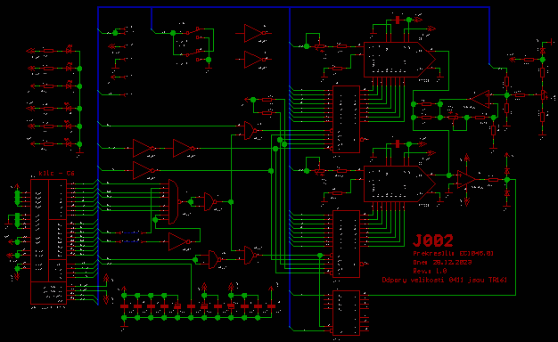This screenshot has height=342, width=558.
Task: Click the lower rectangular latch IC
Action: [346, 244]
